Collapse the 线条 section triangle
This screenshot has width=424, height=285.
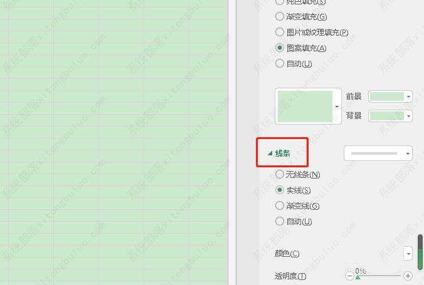tap(270, 153)
